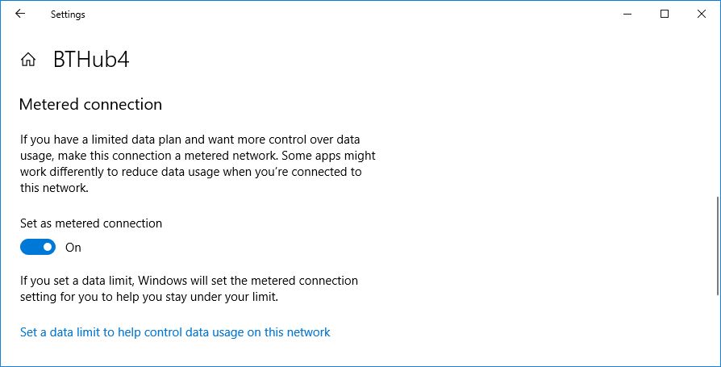Minimize the Settings window
Image resolution: width=721 pixels, height=367 pixels.
click(x=628, y=14)
